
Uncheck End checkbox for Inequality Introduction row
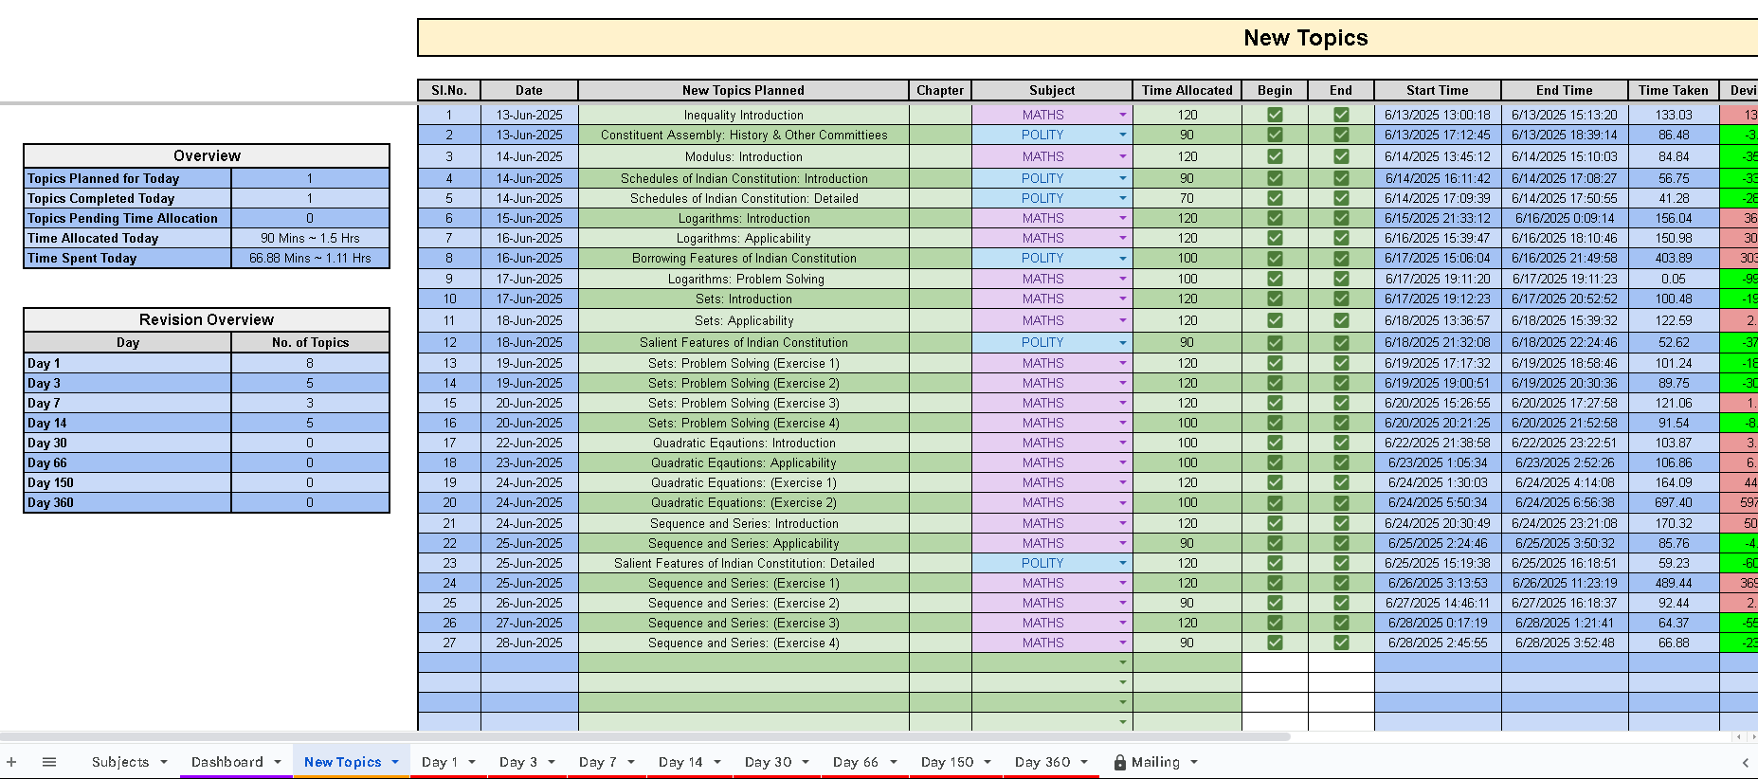(1341, 115)
